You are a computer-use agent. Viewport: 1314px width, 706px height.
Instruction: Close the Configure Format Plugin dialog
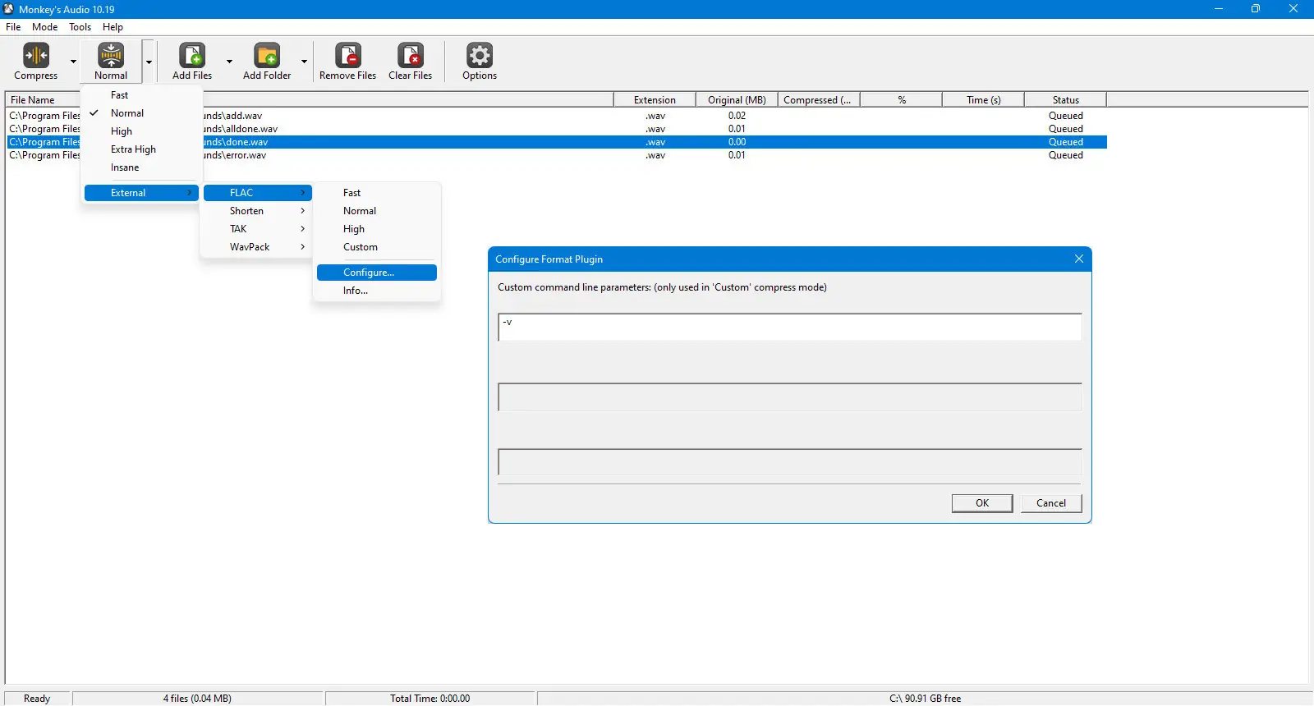[1079, 259]
